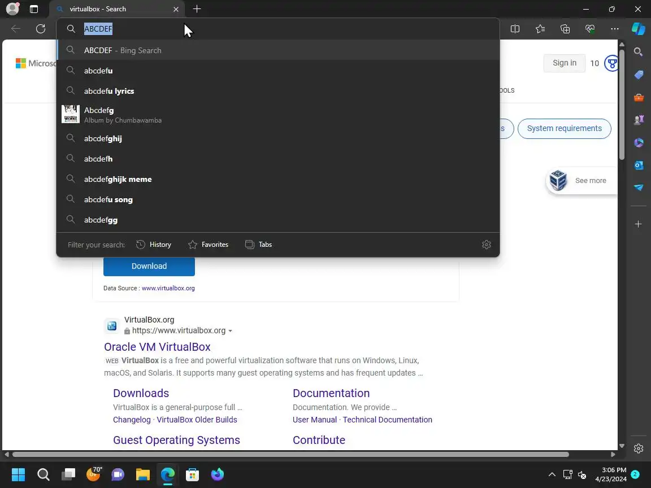Open sidebar Outlook icon
651x488 pixels.
(639, 165)
